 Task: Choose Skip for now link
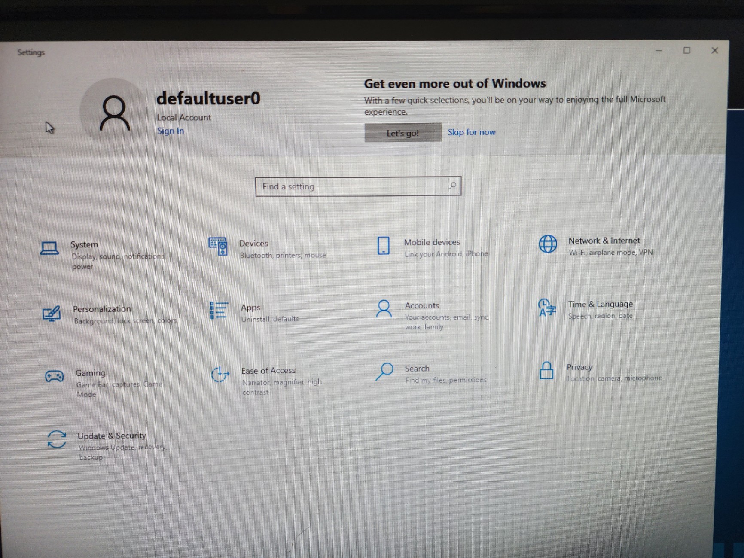coord(471,132)
